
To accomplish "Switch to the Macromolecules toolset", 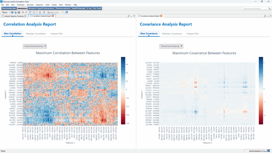I will click(9, 8).
